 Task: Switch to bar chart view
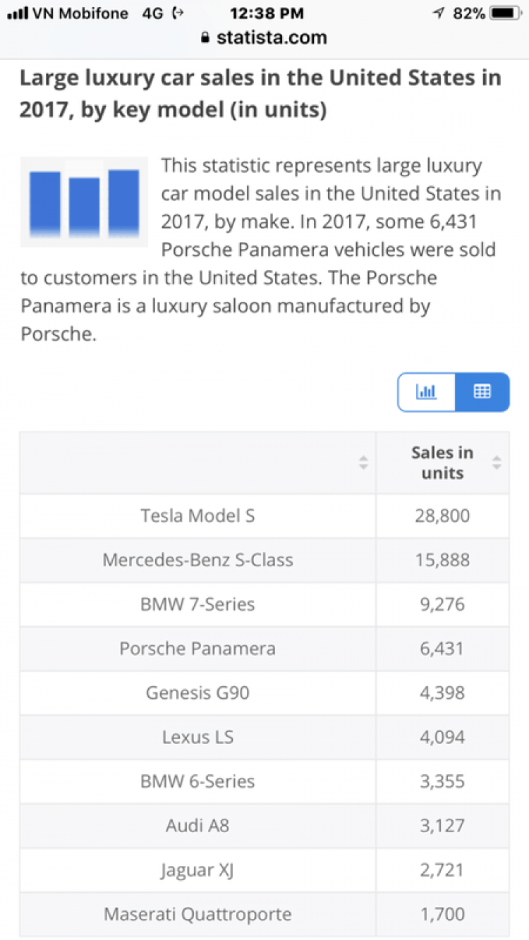[427, 391]
